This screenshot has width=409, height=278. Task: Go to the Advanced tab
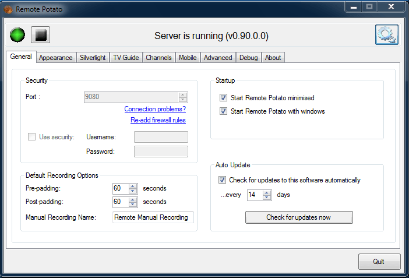coord(218,58)
